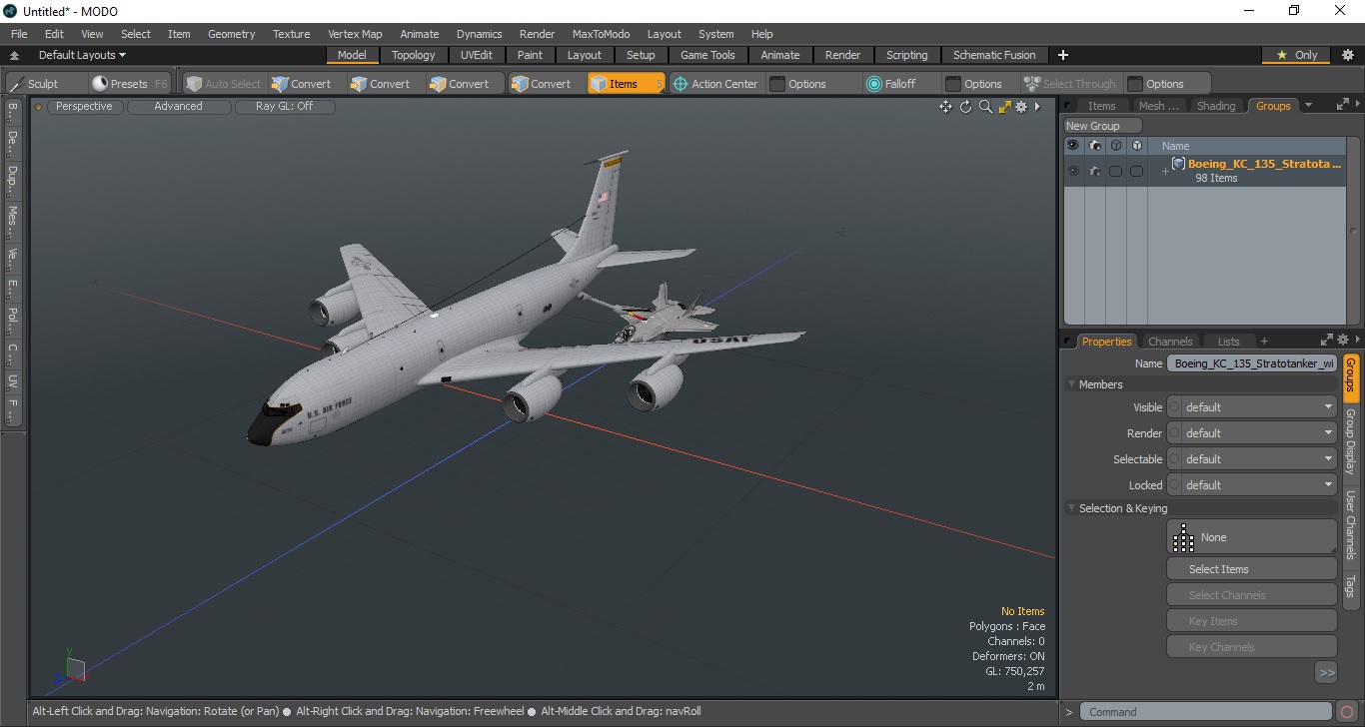
Task: Click the viewport arrow widget at far right
Action: 1037,107
